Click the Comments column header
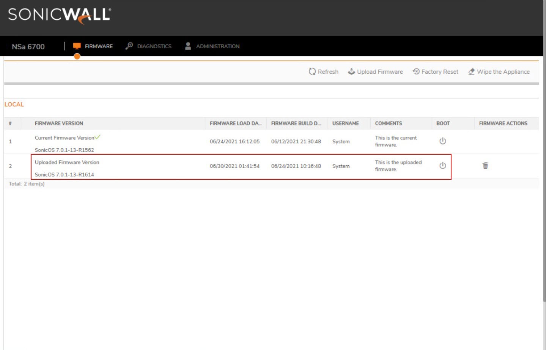The width and height of the screenshot is (546, 350). (x=388, y=124)
